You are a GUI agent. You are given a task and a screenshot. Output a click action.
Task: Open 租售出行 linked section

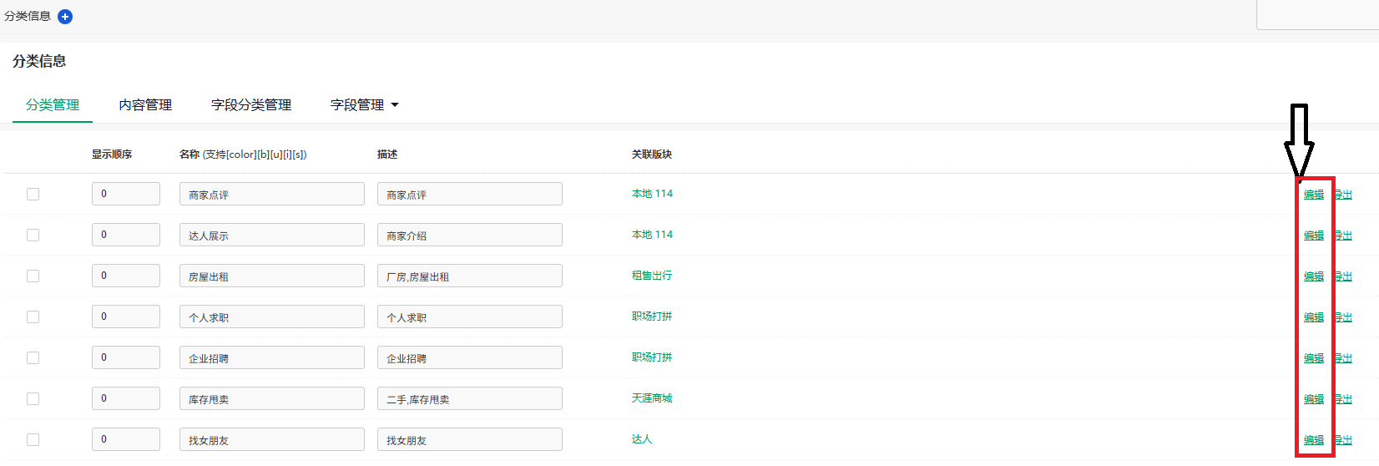click(651, 276)
